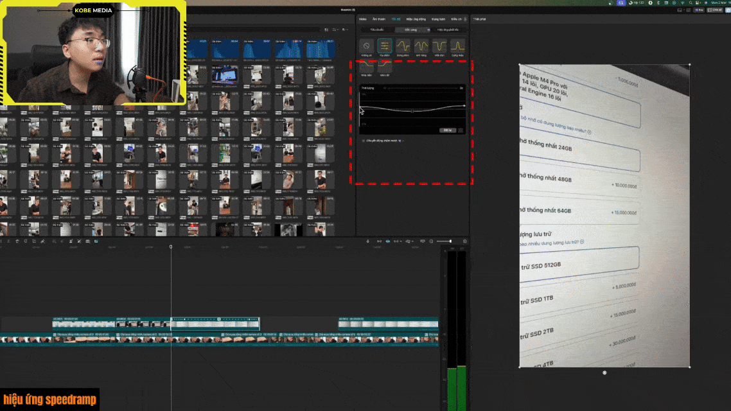
Task: Toggle the timeline microphone record icon
Action: (x=368, y=241)
